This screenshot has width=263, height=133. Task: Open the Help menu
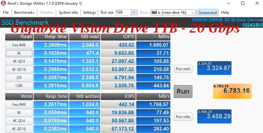coord(225,13)
